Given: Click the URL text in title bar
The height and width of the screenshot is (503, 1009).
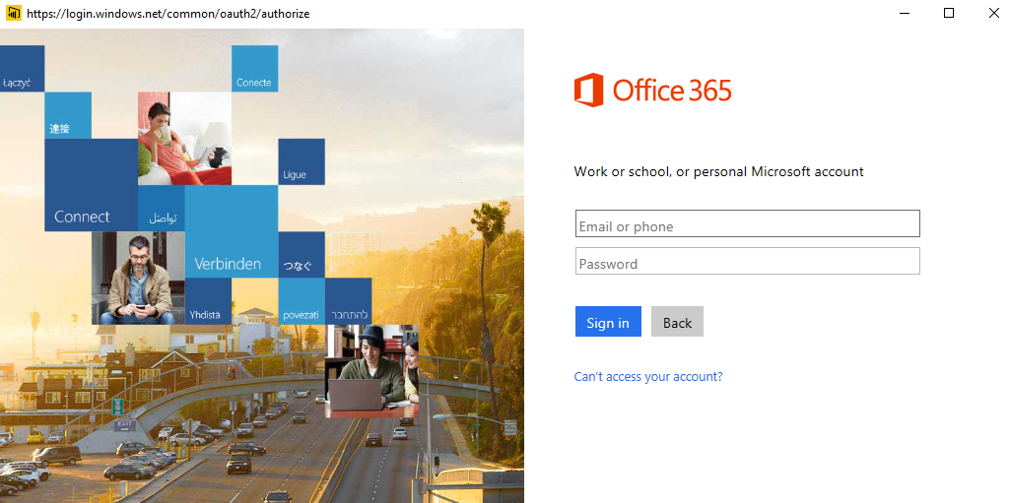Looking at the screenshot, I should pos(168,14).
